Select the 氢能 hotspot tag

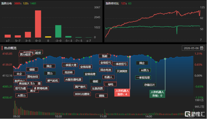105,56
